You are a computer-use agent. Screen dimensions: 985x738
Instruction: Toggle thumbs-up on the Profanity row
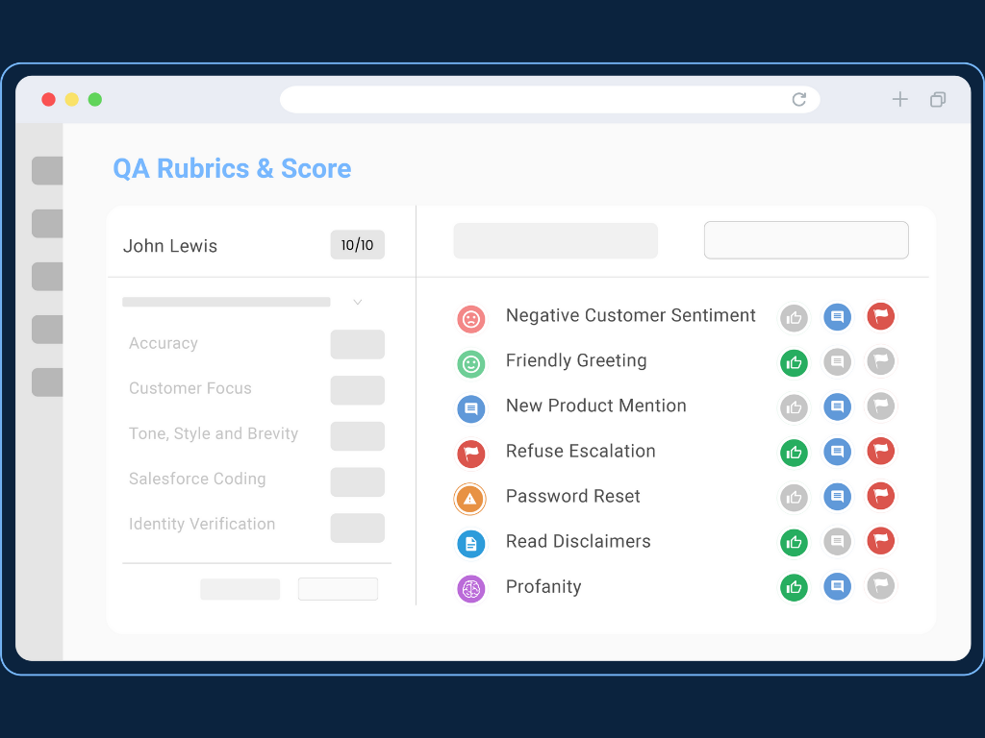pos(794,586)
